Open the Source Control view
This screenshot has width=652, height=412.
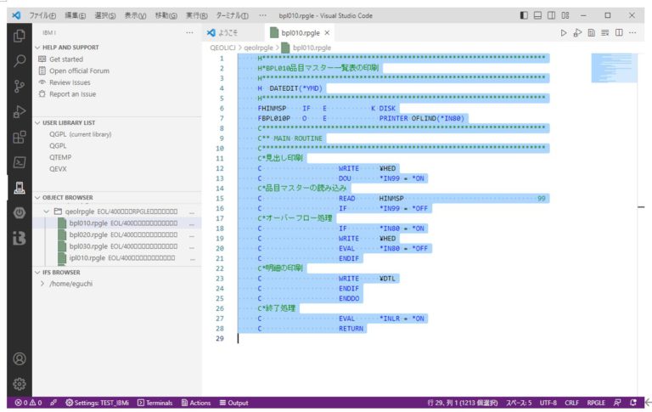click(19, 86)
